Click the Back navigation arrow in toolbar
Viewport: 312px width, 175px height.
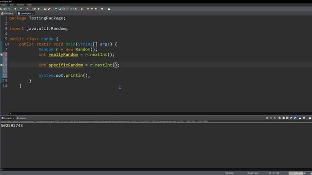click(96, 9)
